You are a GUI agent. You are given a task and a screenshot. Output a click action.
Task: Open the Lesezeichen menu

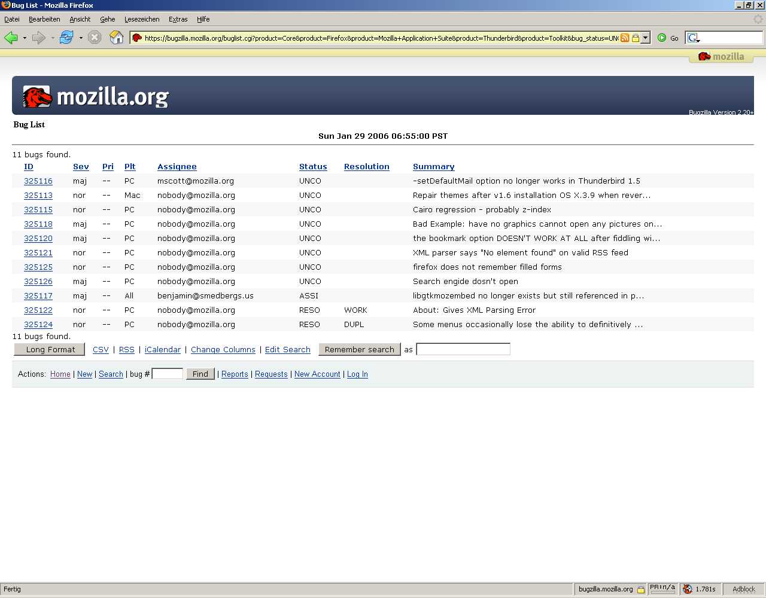pyautogui.click(x=142, y=19)
